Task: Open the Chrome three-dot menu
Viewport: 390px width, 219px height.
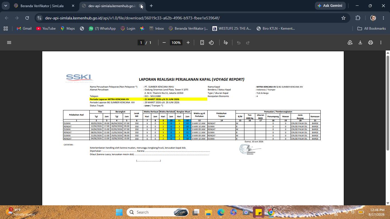Action: (383, 18)
